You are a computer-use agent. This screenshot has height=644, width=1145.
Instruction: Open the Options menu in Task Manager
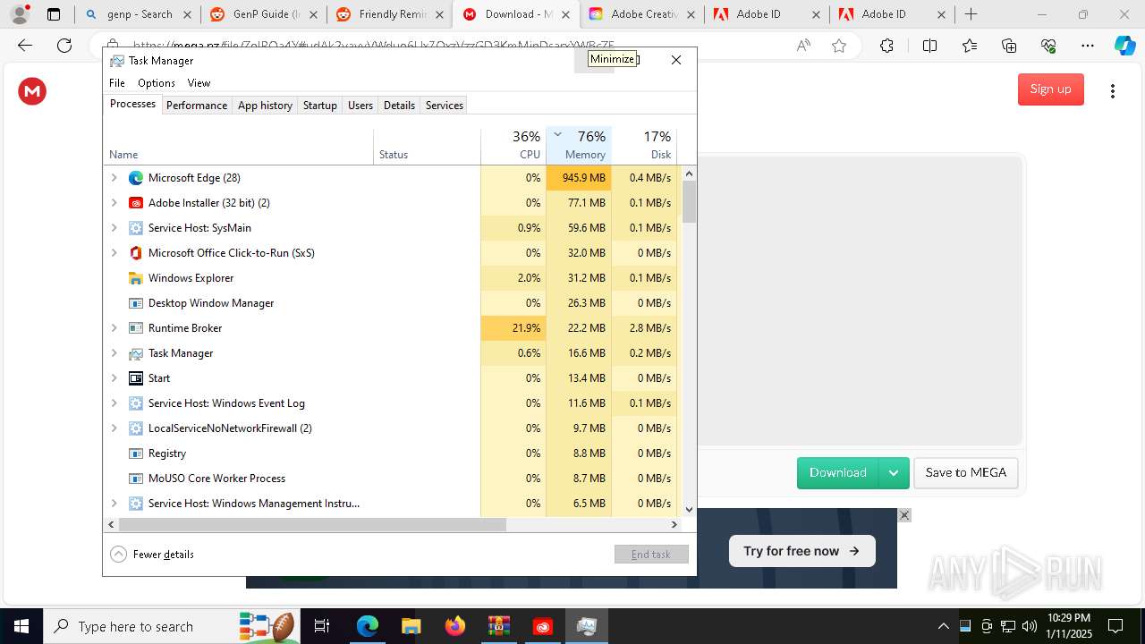(x=157, y=83)
